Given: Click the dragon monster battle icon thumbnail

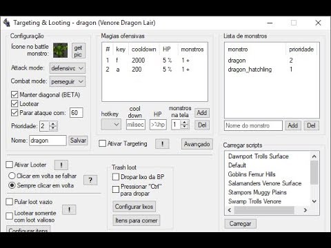Looking at the screenshot, I should (61, 50).
